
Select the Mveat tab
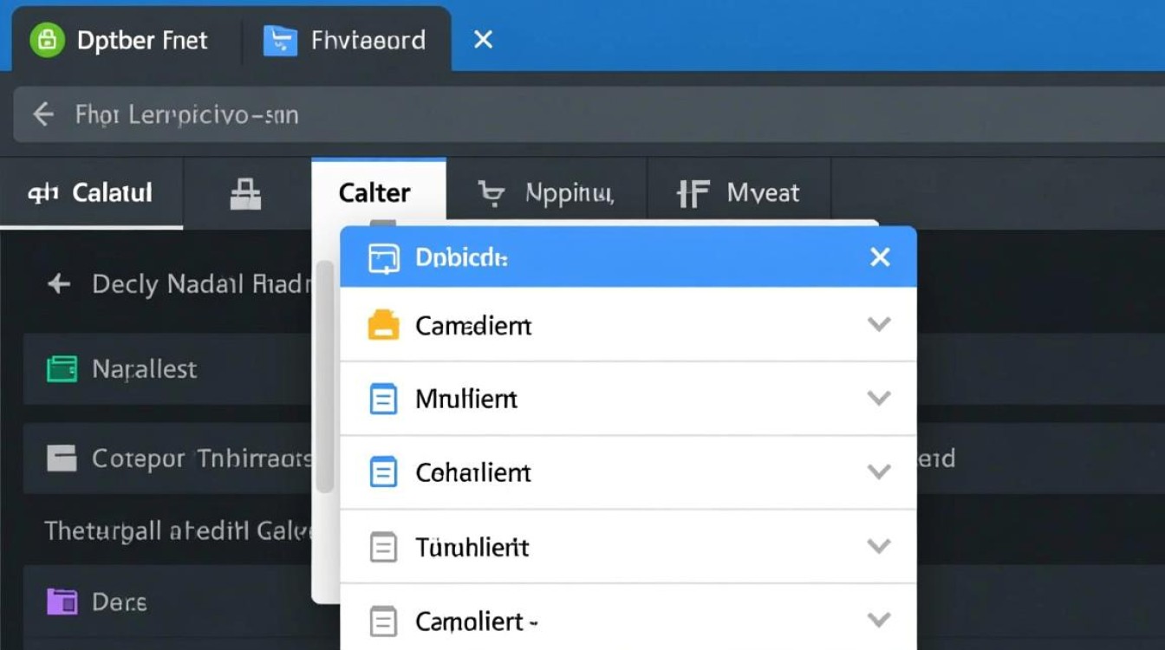(739, 193)
